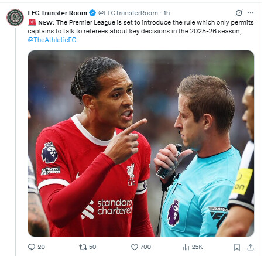Click the 700 likes count
The image size is (271, 256).
[x=146, y=247]
